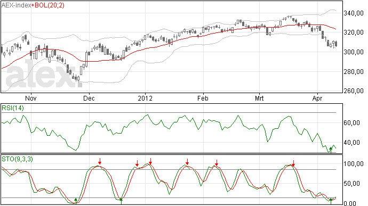Click the RSI(14) panel label
This screenshot has width=368, height=206.
tap(13, 108)
